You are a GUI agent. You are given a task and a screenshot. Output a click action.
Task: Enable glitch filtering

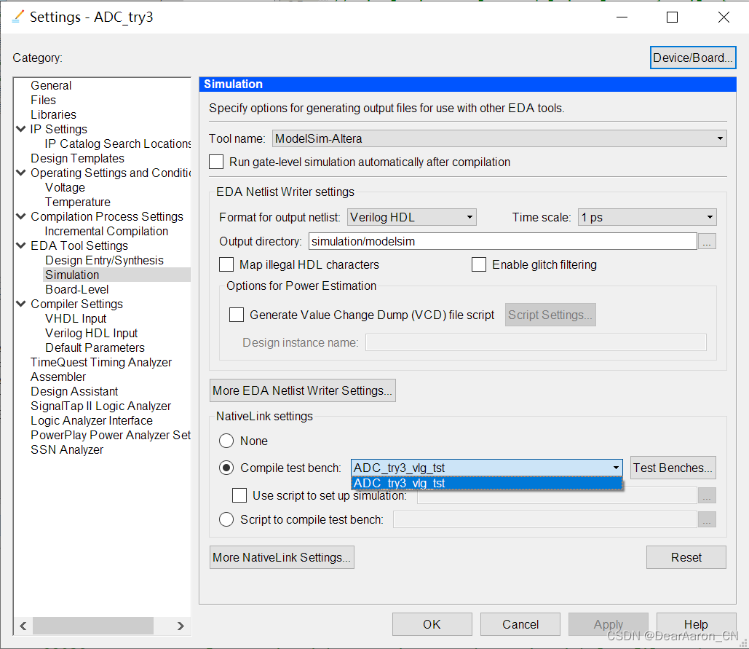coord(478,264)
